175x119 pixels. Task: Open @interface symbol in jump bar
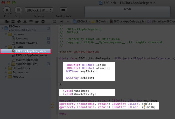coord(161,21)
